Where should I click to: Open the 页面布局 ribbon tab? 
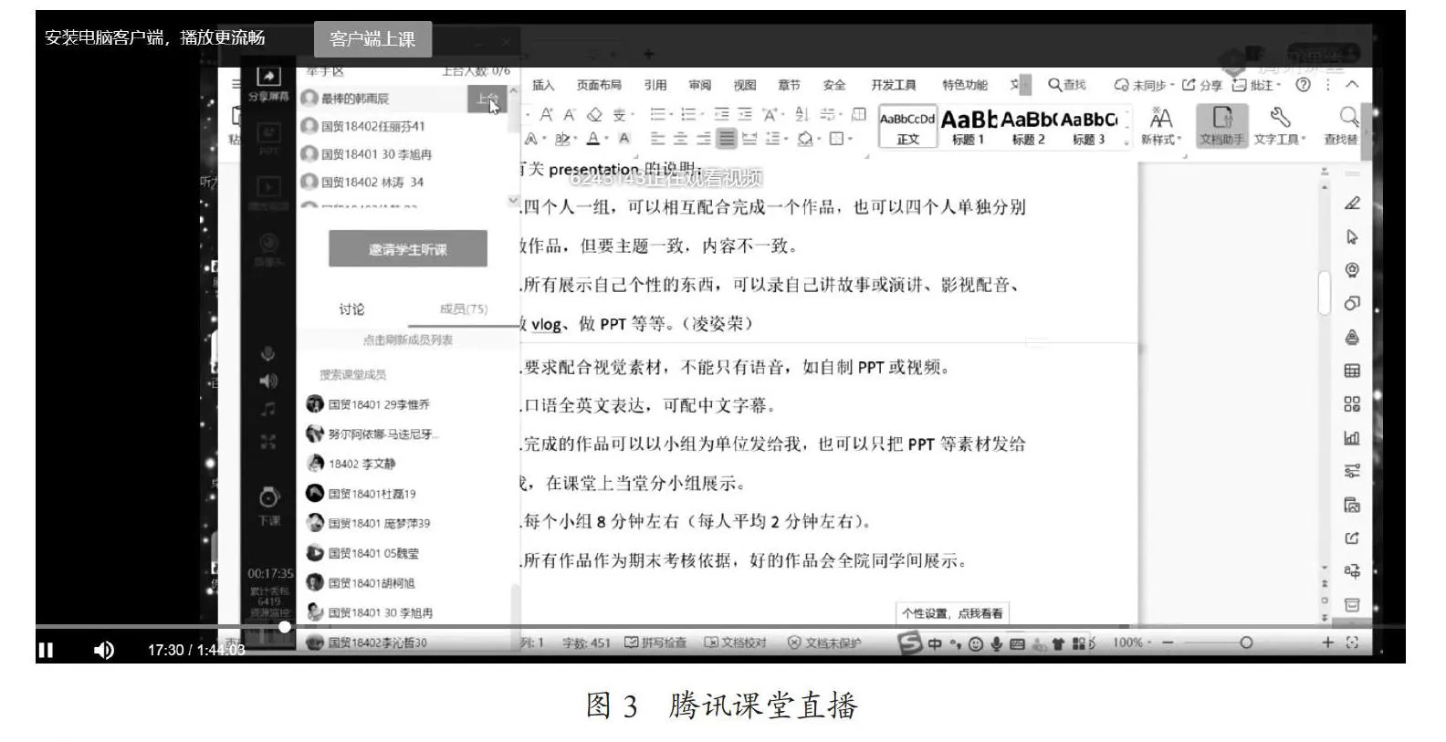599,85
